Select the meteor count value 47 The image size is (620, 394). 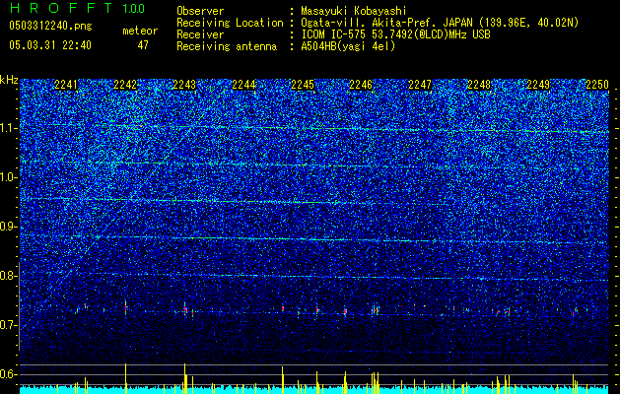(143, 45)
